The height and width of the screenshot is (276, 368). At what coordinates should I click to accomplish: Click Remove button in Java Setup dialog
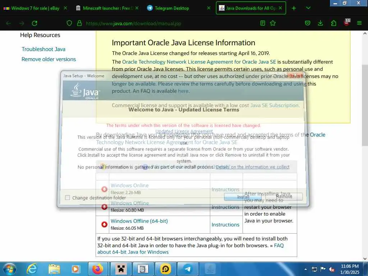(x=284, y=197)
